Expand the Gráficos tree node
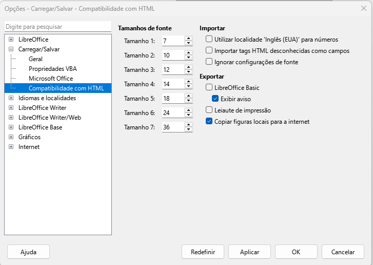373x265 pixels. [11, 137]
